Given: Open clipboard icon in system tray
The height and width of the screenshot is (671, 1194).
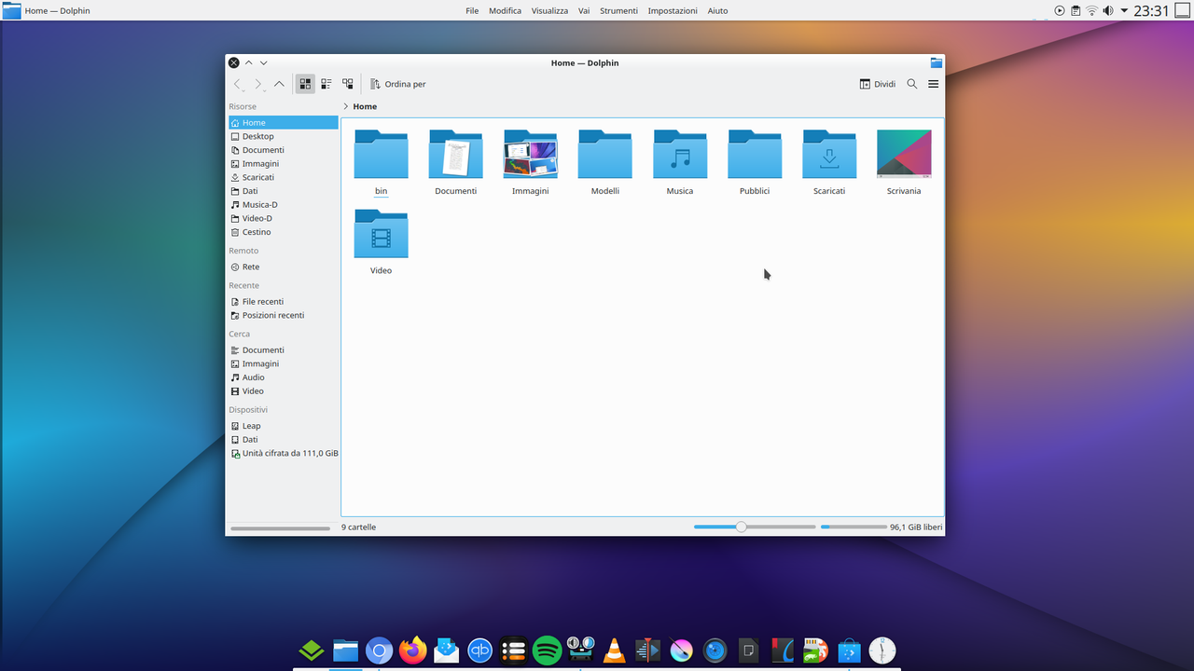Looking at the screenshot, I should pyautogui.click(x=1076, y=11).
